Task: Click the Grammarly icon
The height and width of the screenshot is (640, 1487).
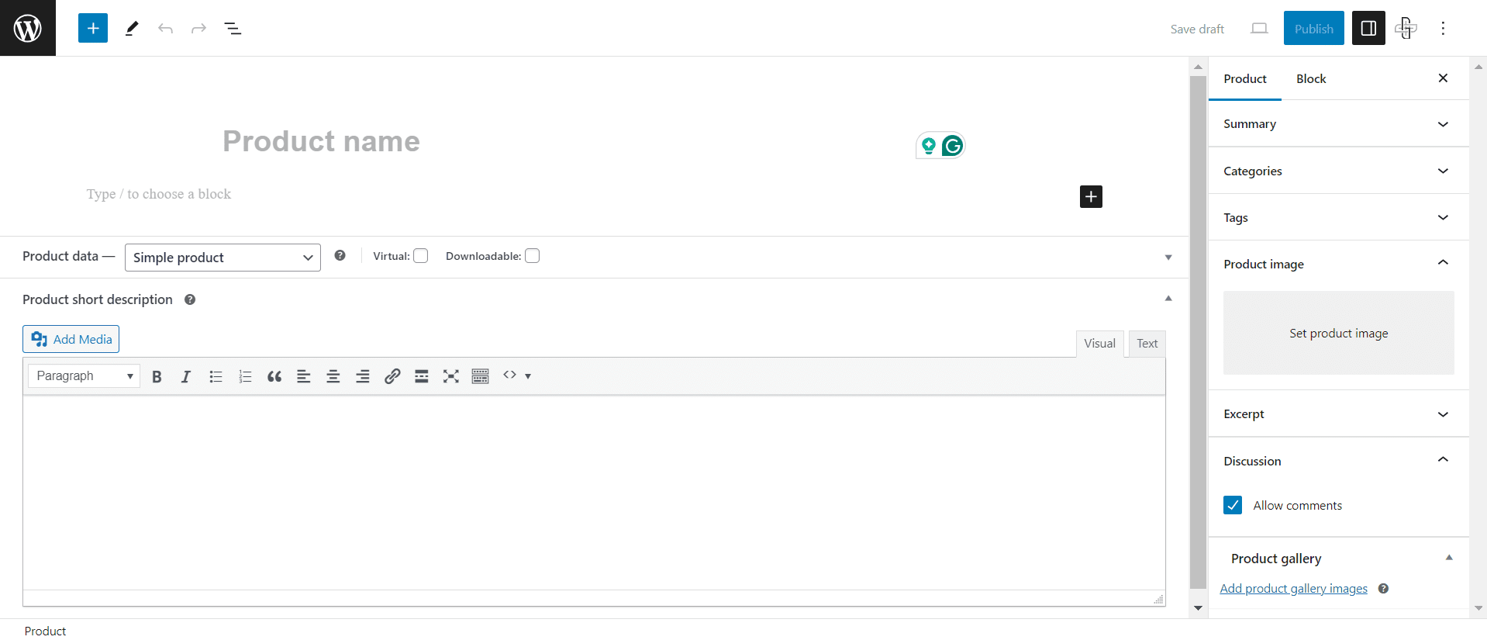Action: 953,146
